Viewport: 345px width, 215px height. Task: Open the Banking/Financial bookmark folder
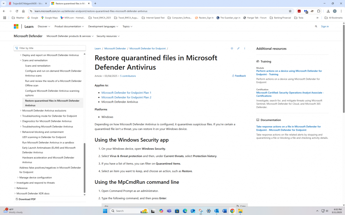(x=280, y=18)
